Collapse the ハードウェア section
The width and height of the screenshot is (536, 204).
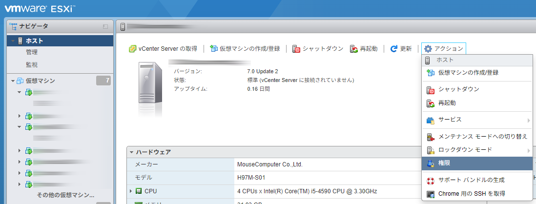coord(132,152)
